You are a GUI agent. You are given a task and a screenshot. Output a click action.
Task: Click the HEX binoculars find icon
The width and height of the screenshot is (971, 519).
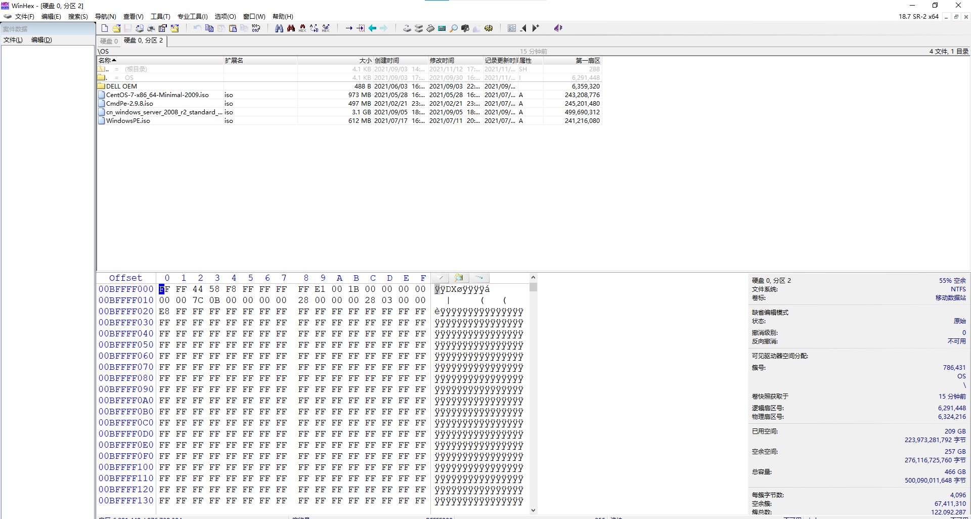pyautogui.click(x=302, y=28)
